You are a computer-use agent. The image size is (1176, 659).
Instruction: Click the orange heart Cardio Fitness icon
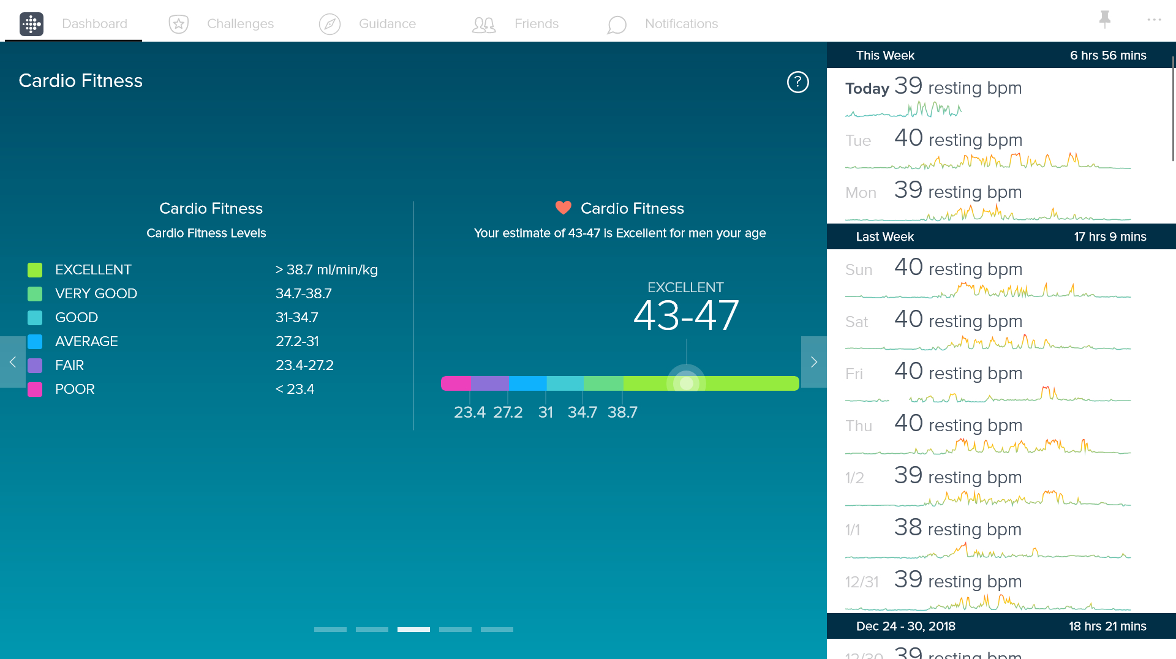pyautogui.click(x=563, y=208)
